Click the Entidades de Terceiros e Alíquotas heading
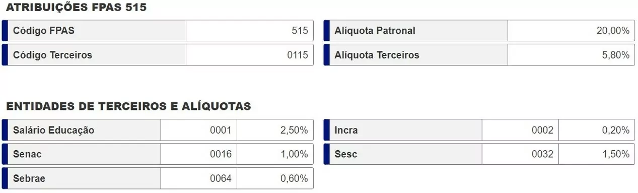Viewport: 638px width, 193px height. (x=128, y=106)
